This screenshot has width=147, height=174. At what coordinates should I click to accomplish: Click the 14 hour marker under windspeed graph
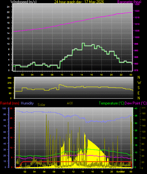click(82, 75)
